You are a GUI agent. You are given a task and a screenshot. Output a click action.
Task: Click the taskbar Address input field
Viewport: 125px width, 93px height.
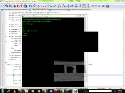tap(98, 91)
